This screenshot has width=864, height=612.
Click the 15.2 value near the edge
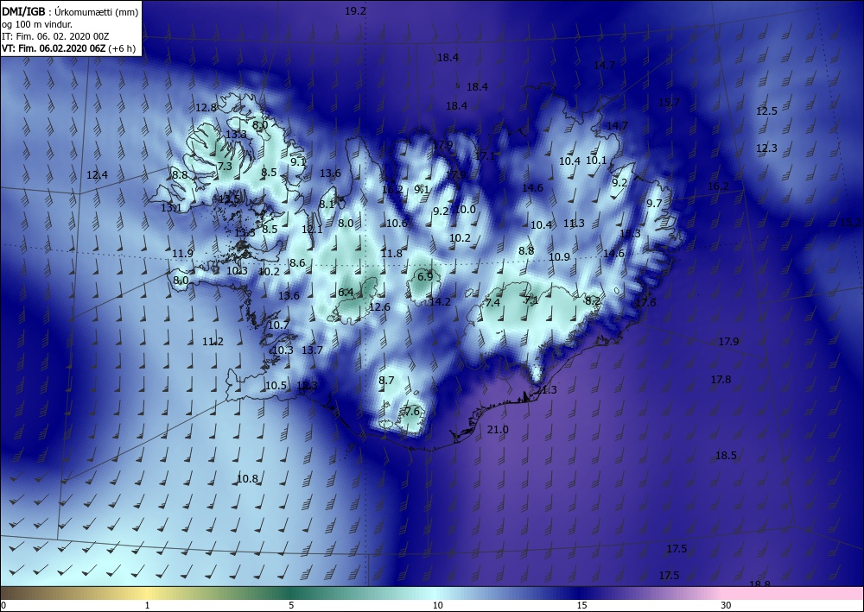point(850,223)
